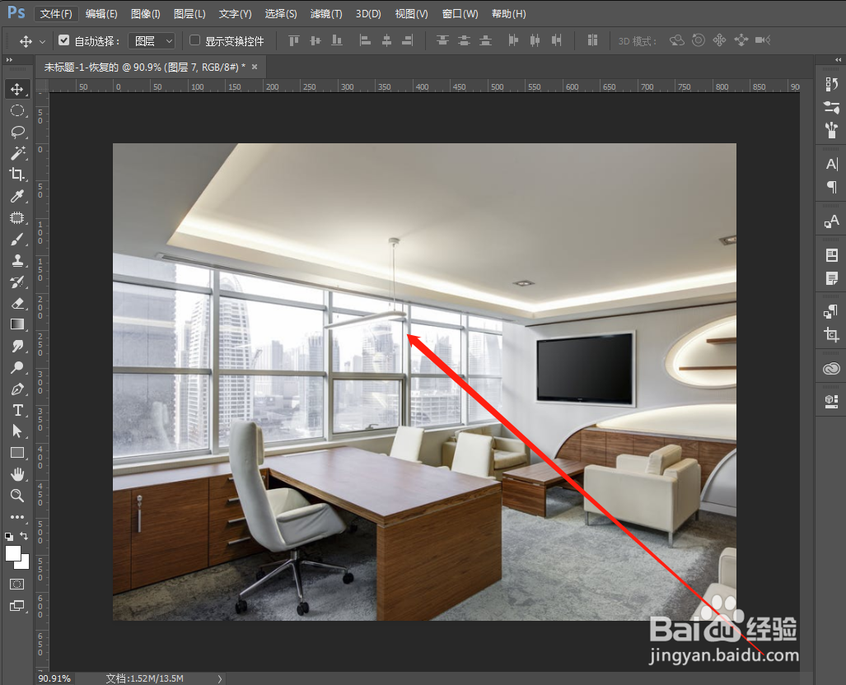Open the 编辑(E) menu
The width and height of the screenshot is (846, 685).
(101, 13)
